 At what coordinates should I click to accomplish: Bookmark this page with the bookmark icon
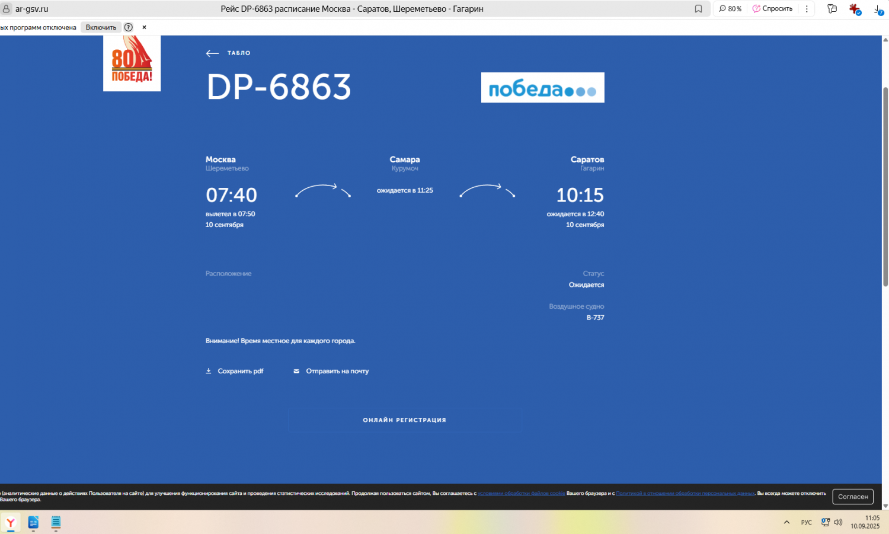tap(698, 9)
